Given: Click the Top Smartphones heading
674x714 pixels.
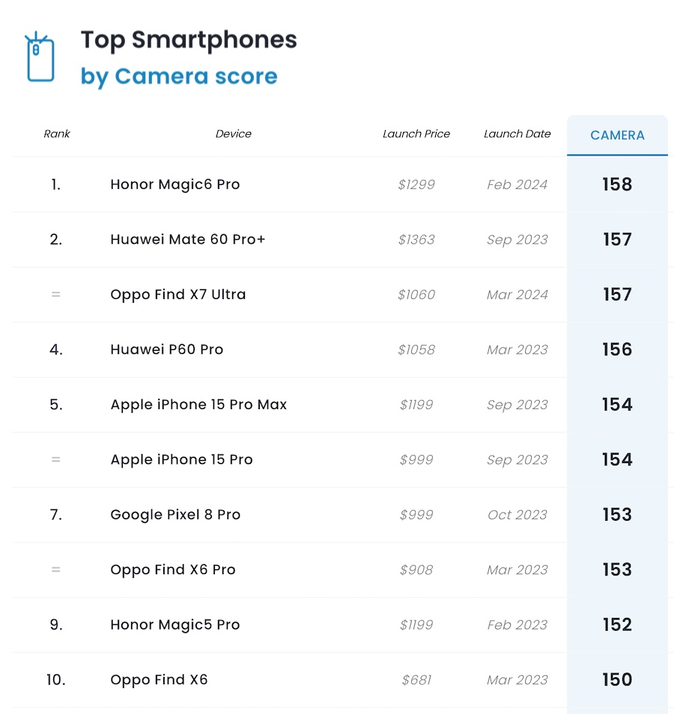Looking at the screenshot, I should coord(189,40).
